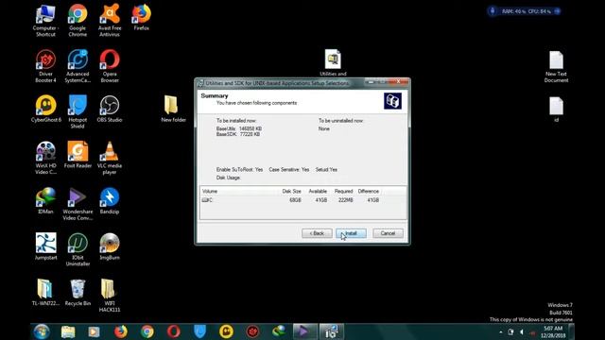Open CyberGhost from taskbar
Image resolution: width=605 pixels, height=340 pixels.
click(x=226, y=331)
